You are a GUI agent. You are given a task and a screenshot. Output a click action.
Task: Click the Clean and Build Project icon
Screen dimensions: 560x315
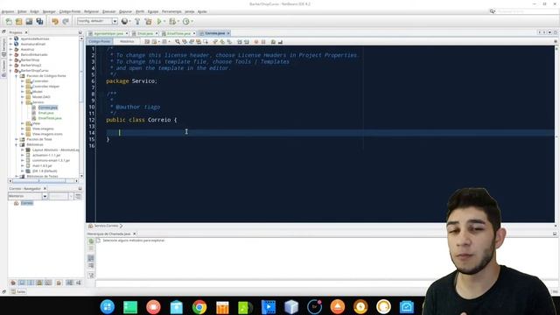[148, 21]
